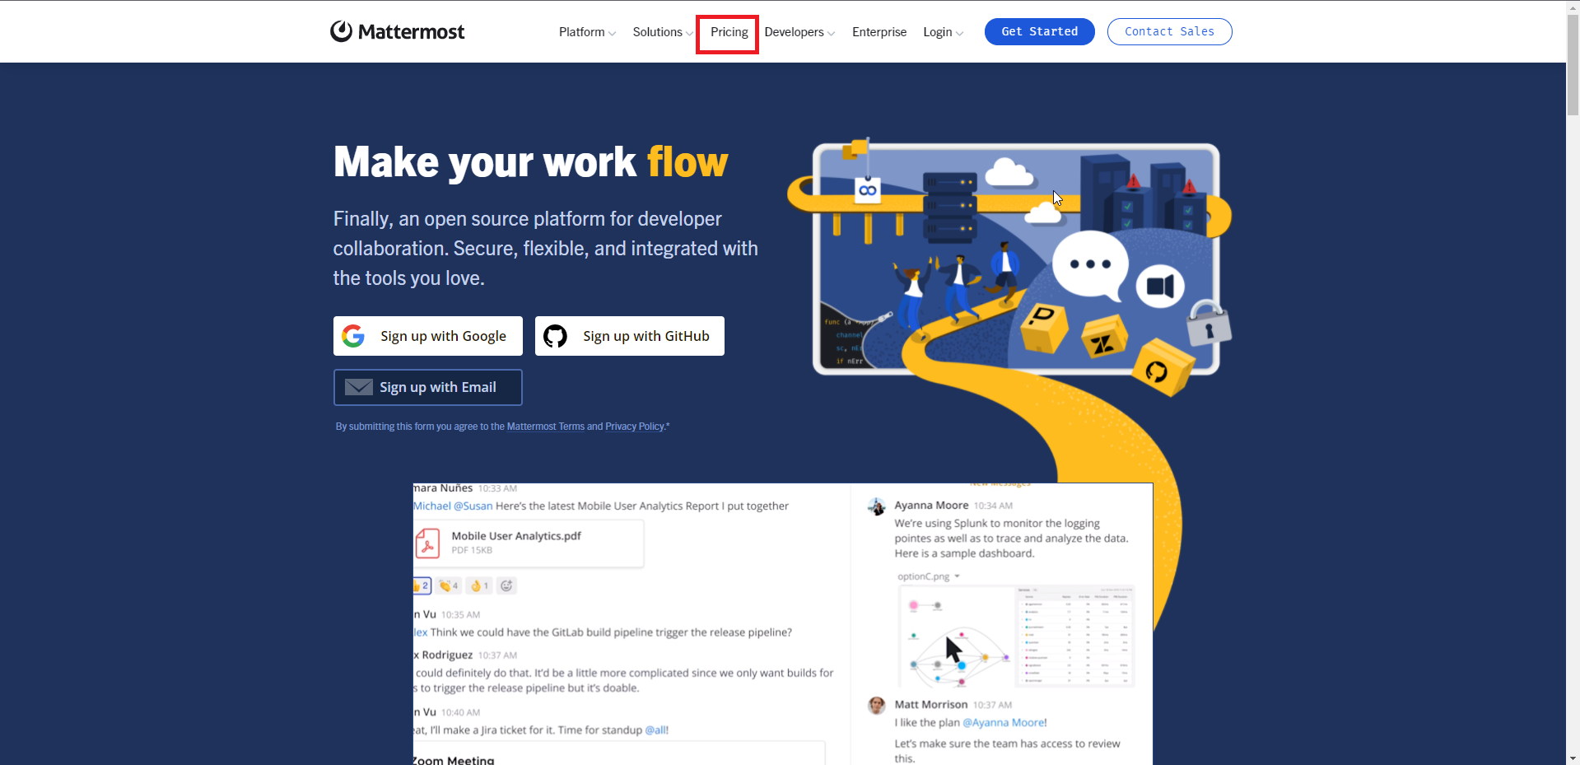Sign up with Google
Viewport: 1580px width, 765px height.
pyautogui.click(x=427, y=336)
